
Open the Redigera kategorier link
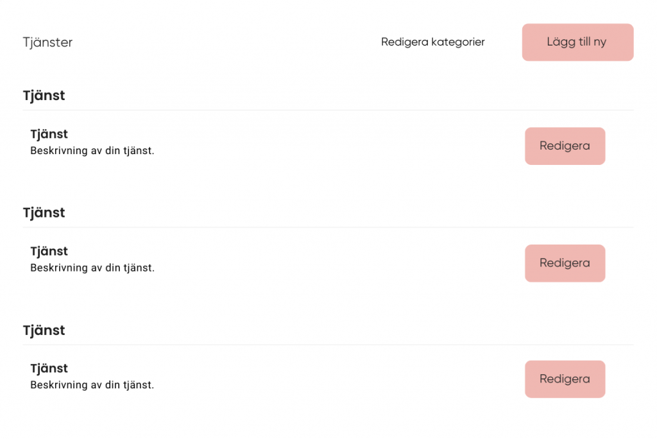click(x=432, y=42)
